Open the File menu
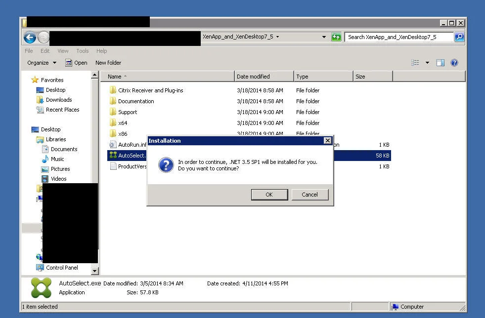This screenshot has width=485, height=318. click(29, 51)
